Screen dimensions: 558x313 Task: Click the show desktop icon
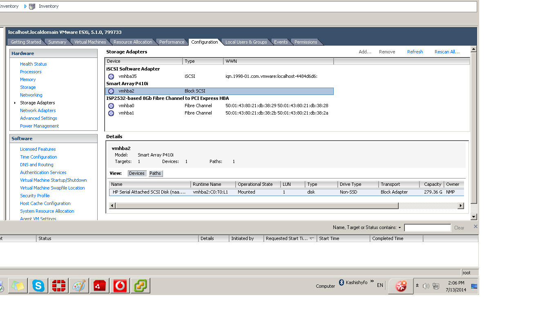pyautogui.click(x=474, y=286)
